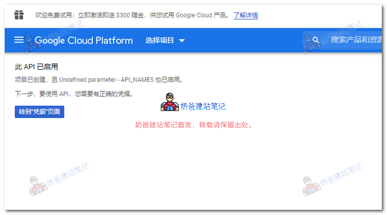This screenshot has width=387, height=215.
Task: Click the search magnifier icon
Action: [x=315, y=40]
